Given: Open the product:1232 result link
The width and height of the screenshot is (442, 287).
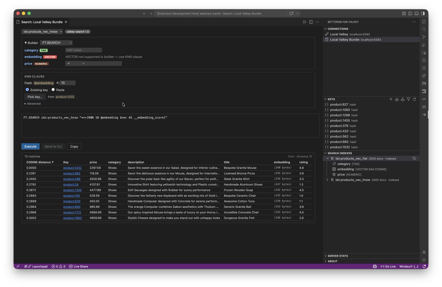Looking at the screenshot, I should 72,168.
